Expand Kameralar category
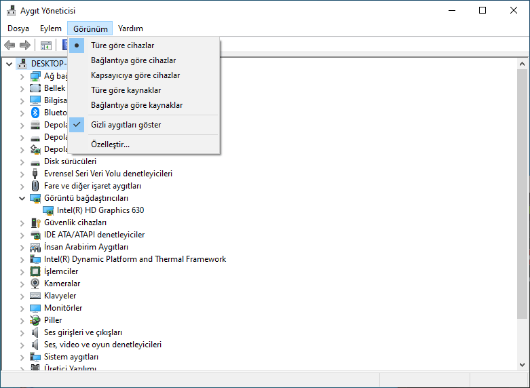530x388 pixels. tap(22, 284)
